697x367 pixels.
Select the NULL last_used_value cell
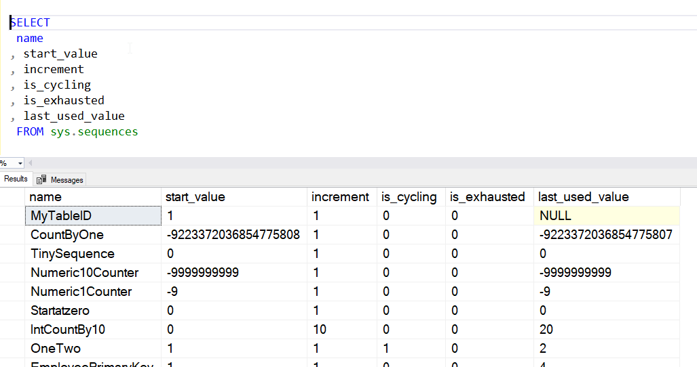(555, 216)
